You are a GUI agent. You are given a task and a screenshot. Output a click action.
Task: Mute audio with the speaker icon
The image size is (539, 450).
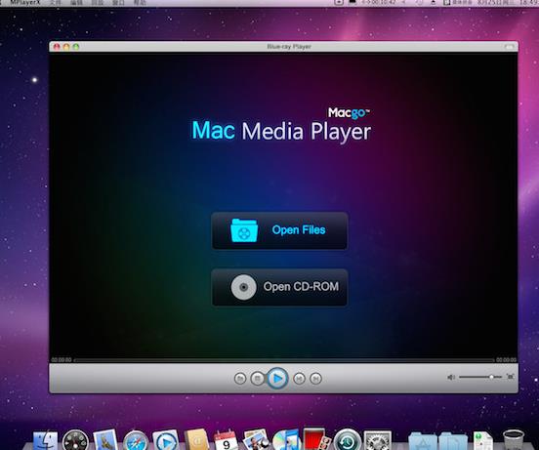point(451,377)
